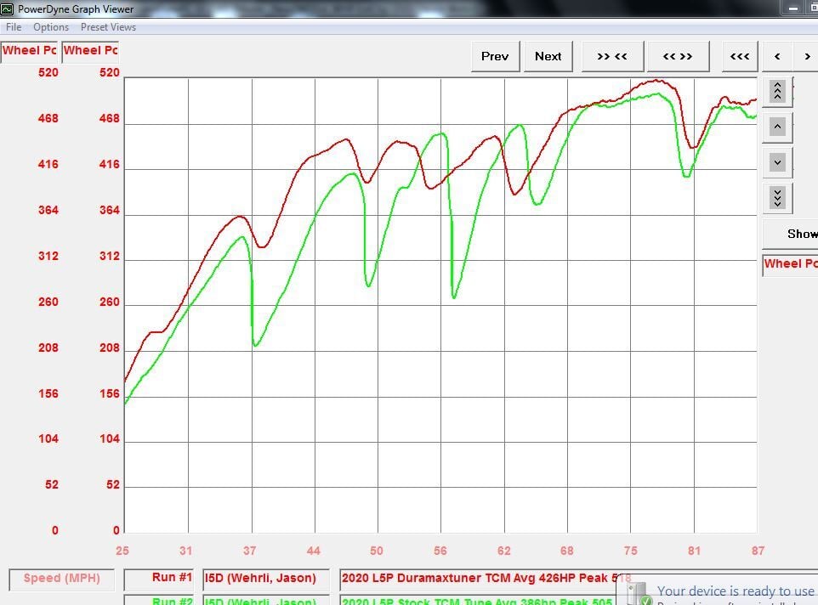Click the PowerDyne graph icon in titlebar
The height and width of the screenshot is (605, 818).
coord(9,8)
